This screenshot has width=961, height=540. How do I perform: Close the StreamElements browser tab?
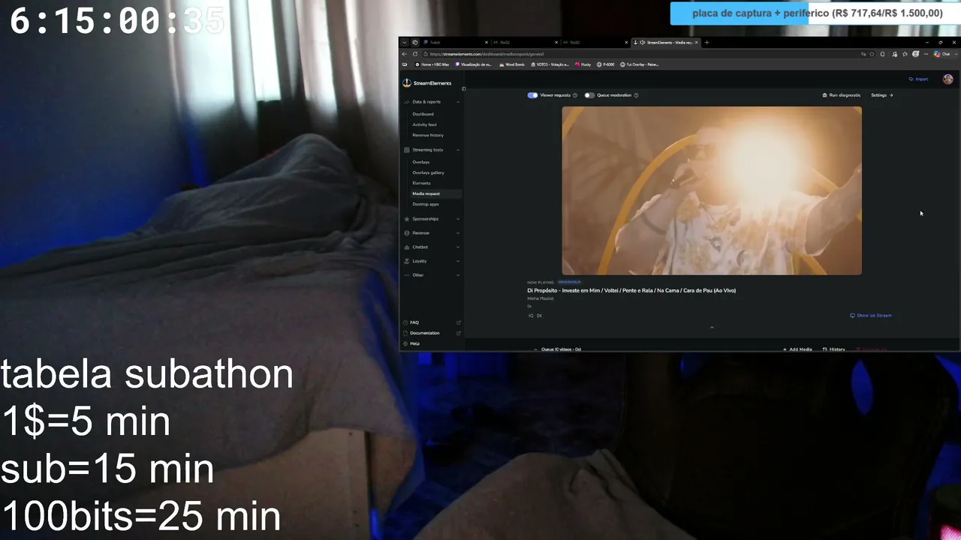point(697,43)
